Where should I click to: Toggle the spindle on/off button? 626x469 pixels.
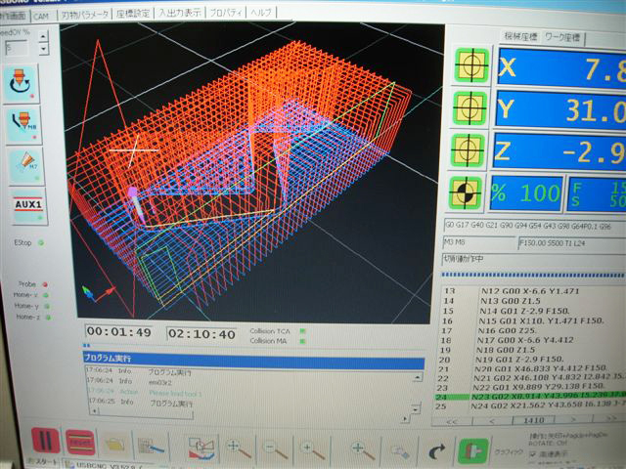point(22,84)
